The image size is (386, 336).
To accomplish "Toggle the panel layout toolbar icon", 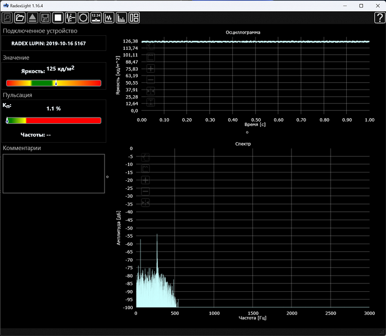I will [134, 17].
